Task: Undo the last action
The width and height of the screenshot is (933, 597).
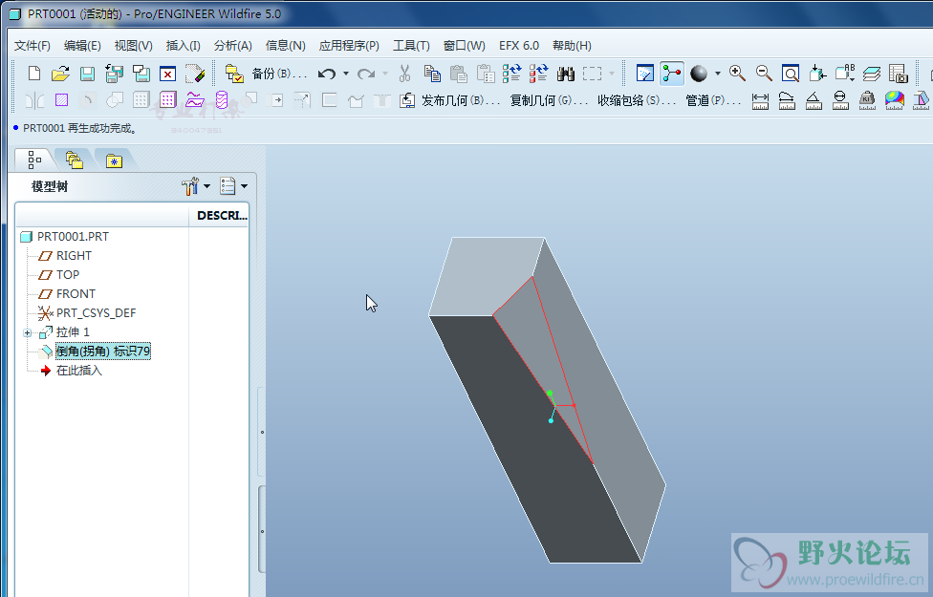Action: point(326,74)
